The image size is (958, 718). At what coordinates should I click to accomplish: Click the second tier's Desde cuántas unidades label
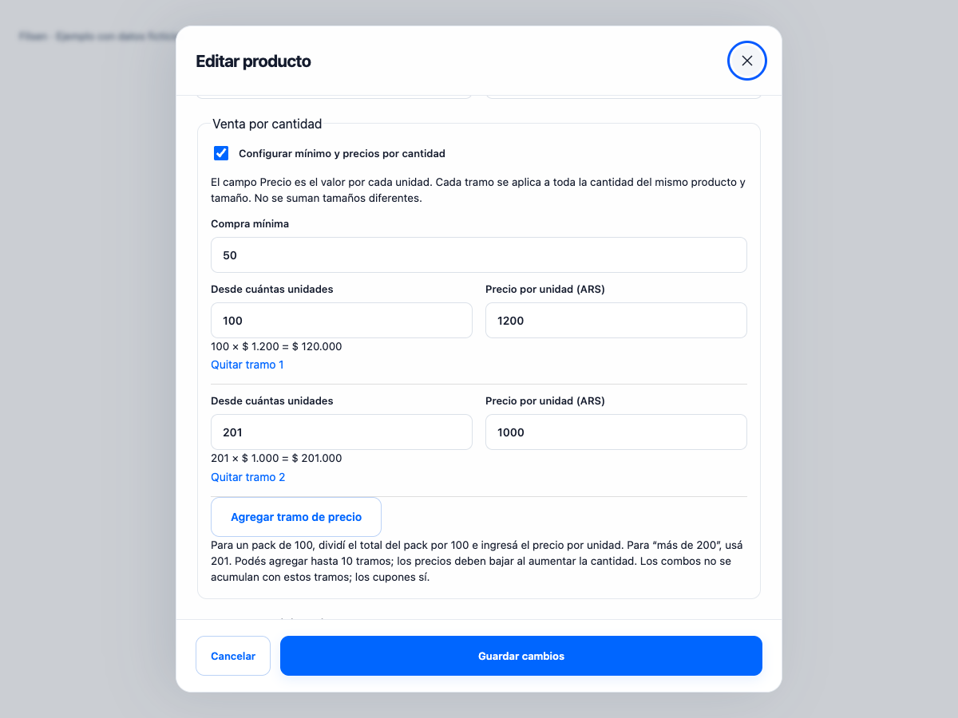coord(272,401)
